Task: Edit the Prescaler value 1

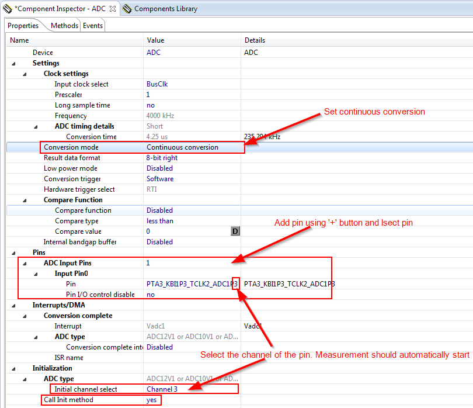Action: click(x=148, y=95)
